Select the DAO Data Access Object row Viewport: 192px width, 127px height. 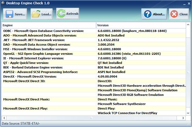coord(94,45)
